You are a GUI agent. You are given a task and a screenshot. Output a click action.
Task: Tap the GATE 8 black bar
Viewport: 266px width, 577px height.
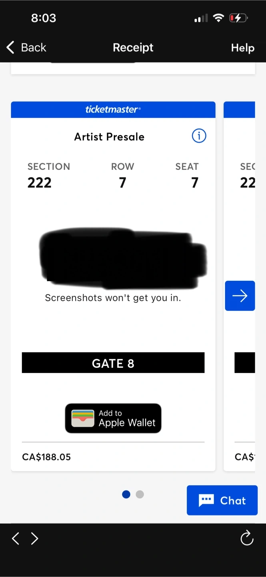(113, 363)
